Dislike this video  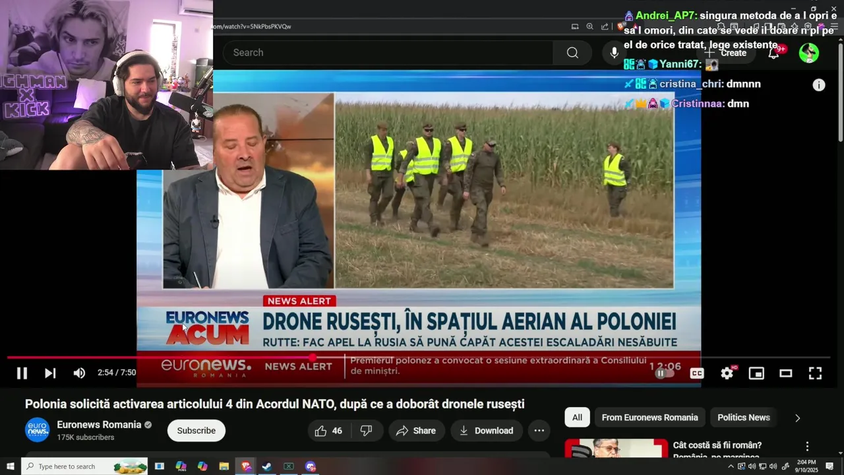click(367, 431)
